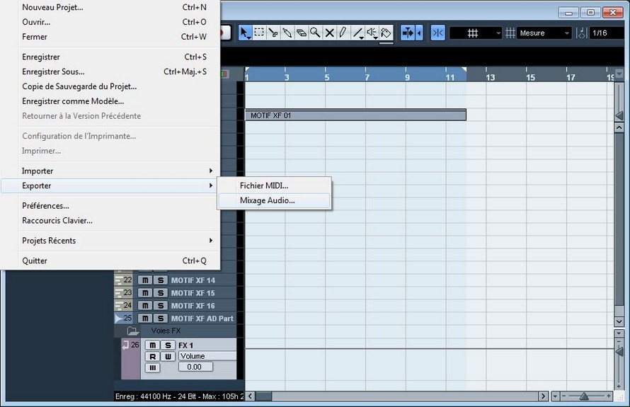630x407 pixels.
Task: Select the Mute X tool
Action: [x=329, y=33]
